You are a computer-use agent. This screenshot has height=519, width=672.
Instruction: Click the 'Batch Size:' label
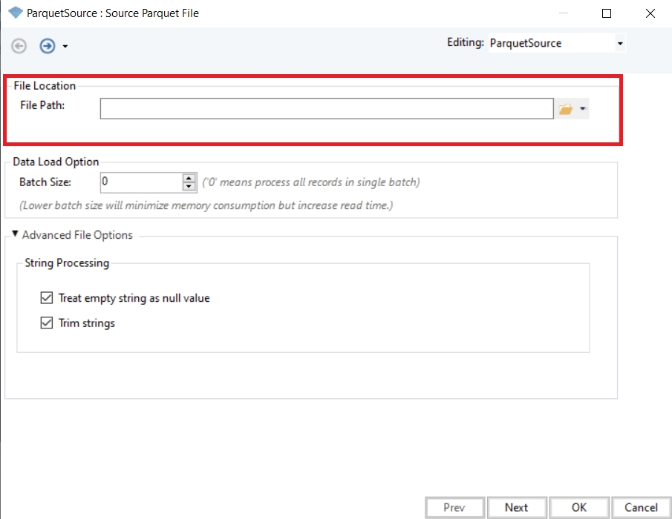tap(45, 182)
